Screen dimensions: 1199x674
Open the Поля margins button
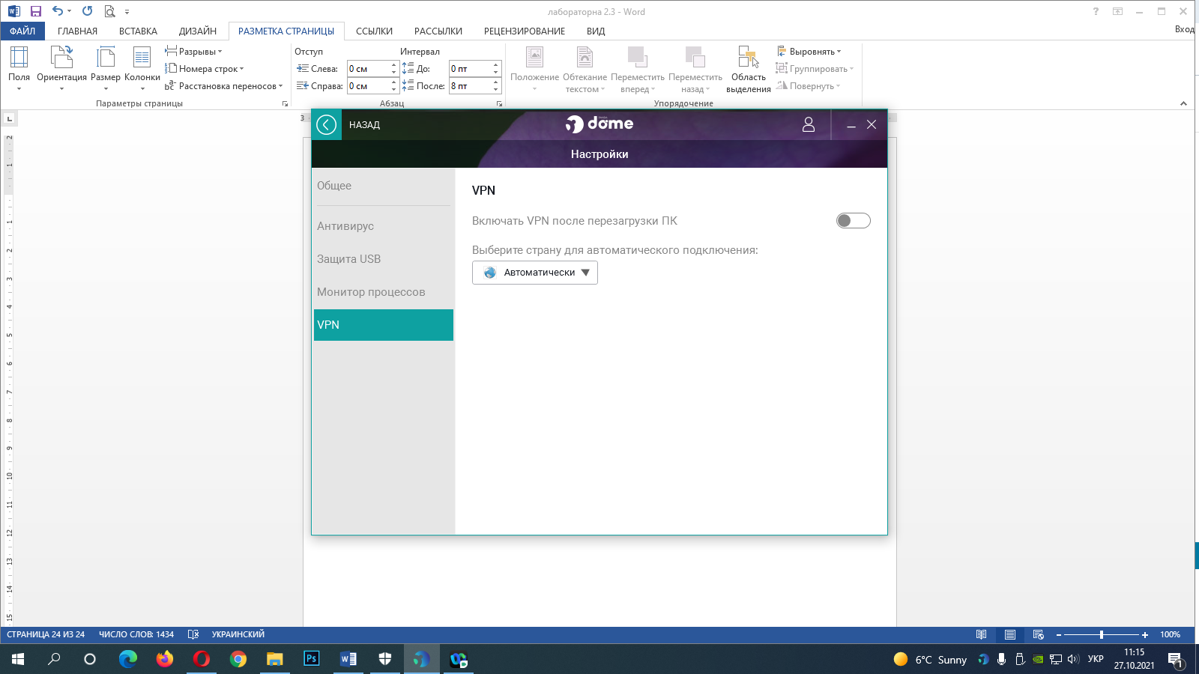coord(19,68)
